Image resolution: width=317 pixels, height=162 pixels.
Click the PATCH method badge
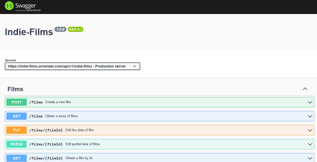[17, 144]
